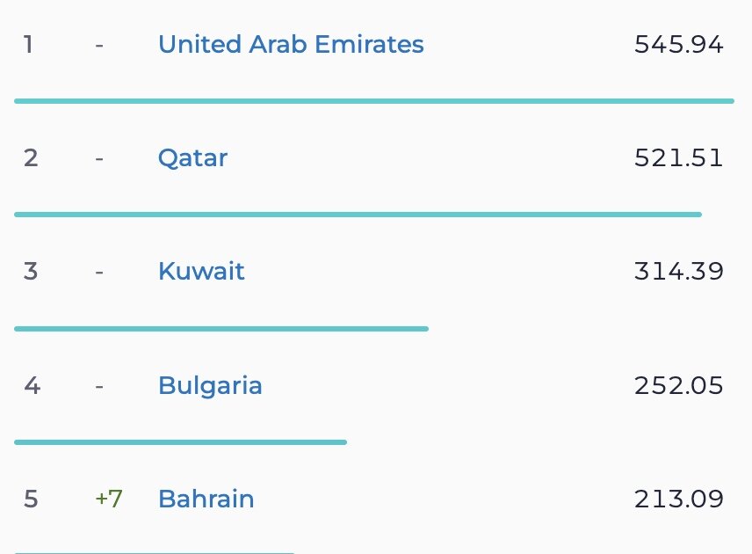Select the teal bar under Kuwait
Image resolution: width=752 pixels, height=554 pixels.
coord(221,329)
